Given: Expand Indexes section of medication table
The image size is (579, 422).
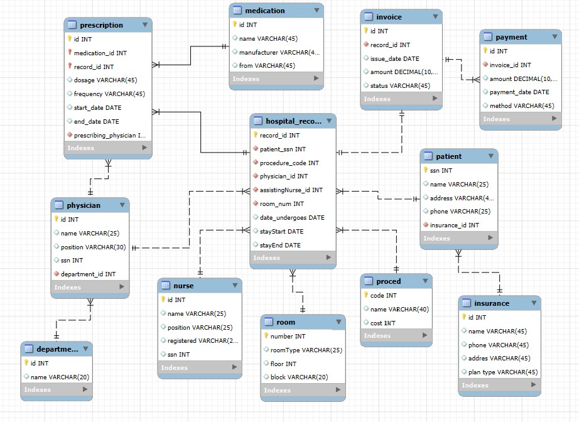Looking at the screenshot, I should [316, 78].
